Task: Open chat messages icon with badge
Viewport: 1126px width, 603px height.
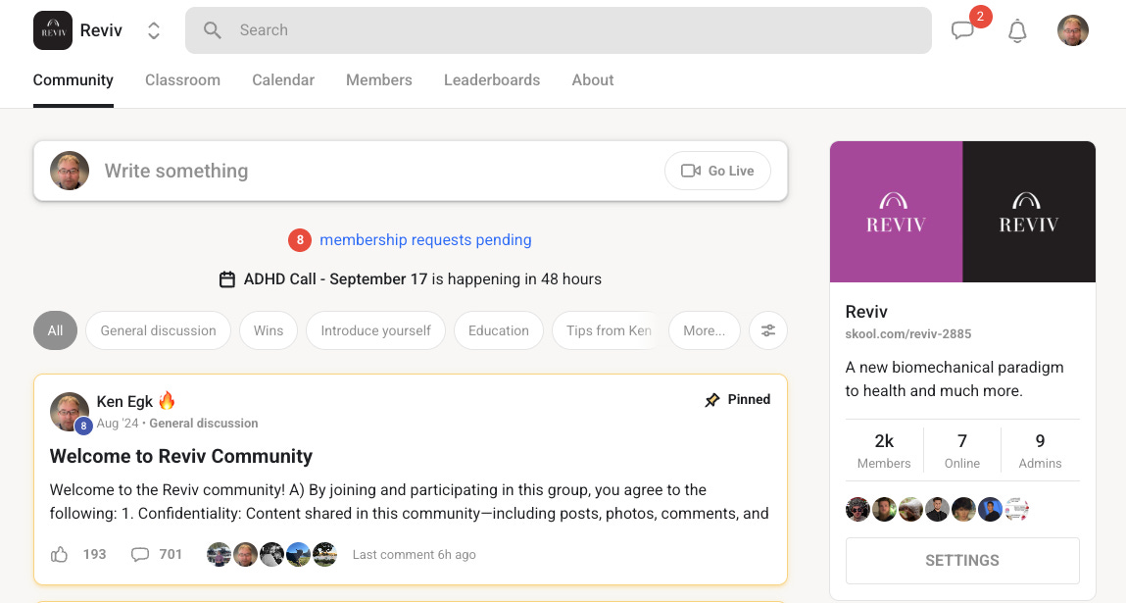Action: click(x=962, y=30)
